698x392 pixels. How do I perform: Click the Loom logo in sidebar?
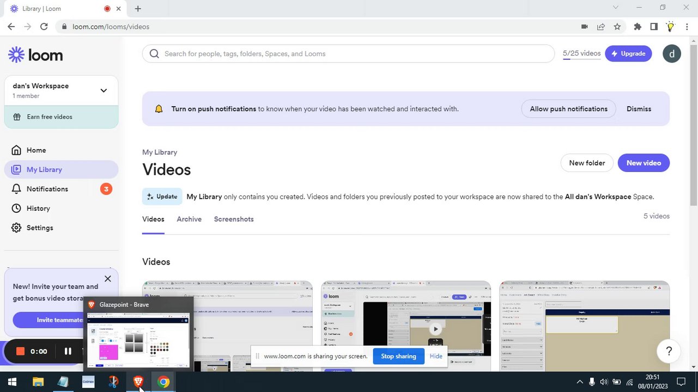35,55
